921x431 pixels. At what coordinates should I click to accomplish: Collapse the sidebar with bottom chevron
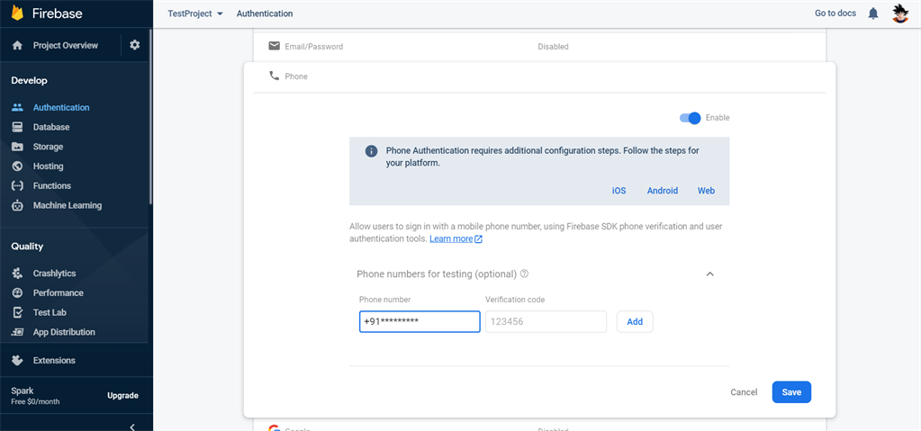132,427
